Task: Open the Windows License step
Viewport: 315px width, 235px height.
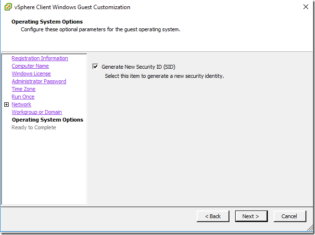Action: pos(31,74)
